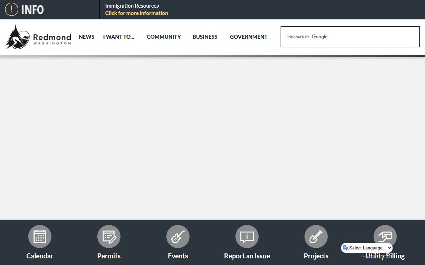
Task: Click the Events label link
Action: click(178, 256)
